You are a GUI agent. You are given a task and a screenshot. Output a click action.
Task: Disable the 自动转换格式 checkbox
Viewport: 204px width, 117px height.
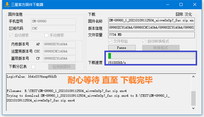tap(144, 41)
